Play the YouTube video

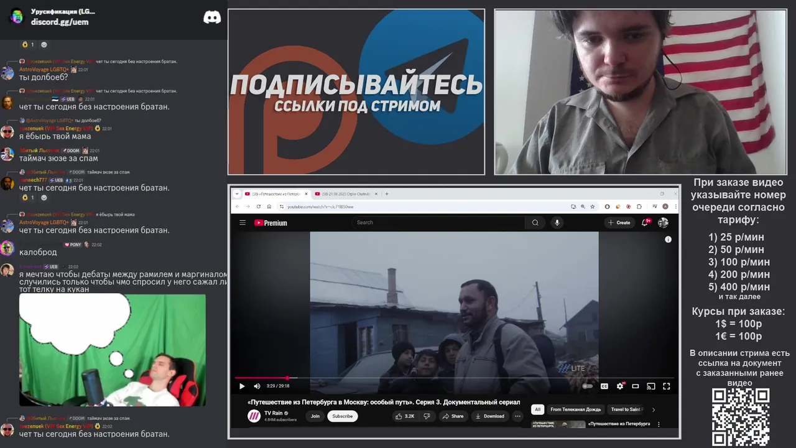tap(242, 386)
